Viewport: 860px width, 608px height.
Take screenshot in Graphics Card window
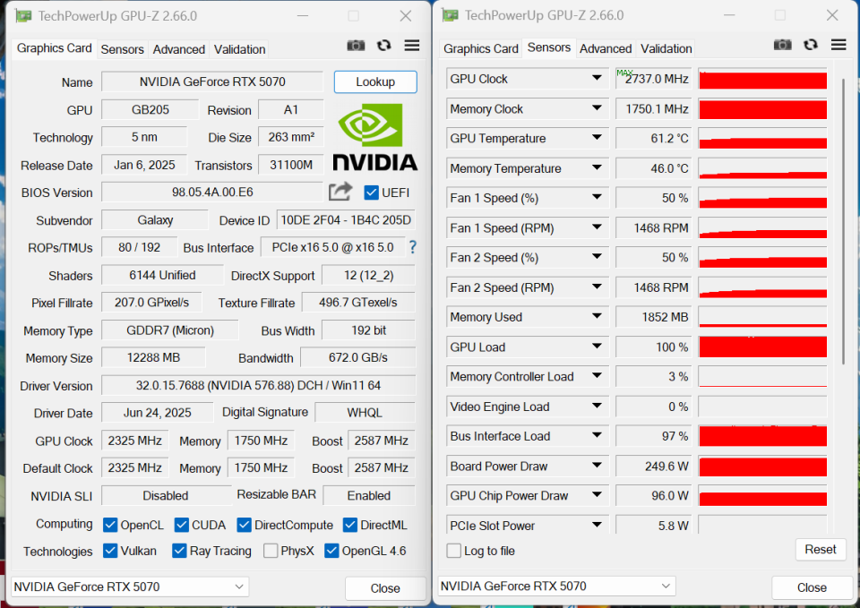356,46
